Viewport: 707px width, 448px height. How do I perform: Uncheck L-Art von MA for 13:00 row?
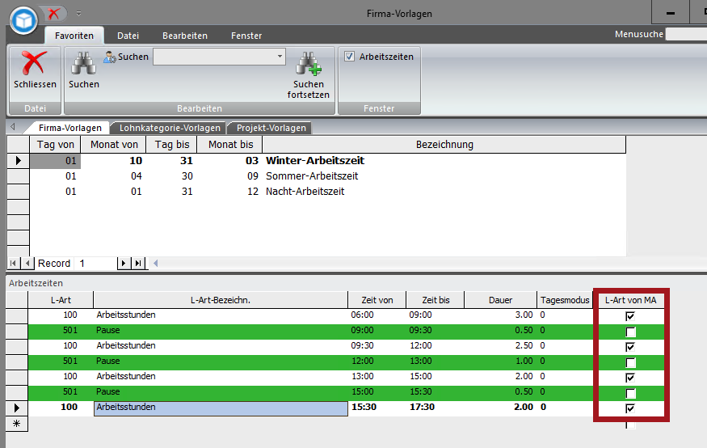click(x=630, y=378)
